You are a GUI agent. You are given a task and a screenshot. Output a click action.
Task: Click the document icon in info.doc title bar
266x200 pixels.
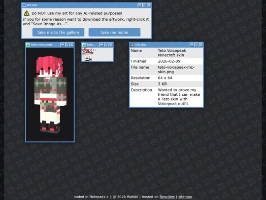point(132,45)
